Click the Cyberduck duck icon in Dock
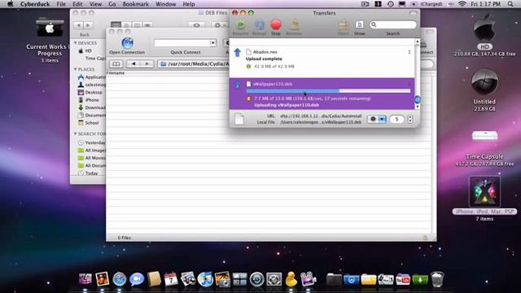521x293 pixels. pos(291,278)
